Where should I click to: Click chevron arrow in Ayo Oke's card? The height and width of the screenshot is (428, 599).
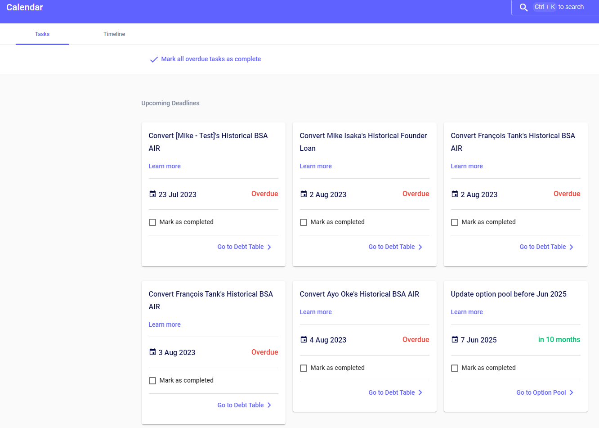(420, 392)
